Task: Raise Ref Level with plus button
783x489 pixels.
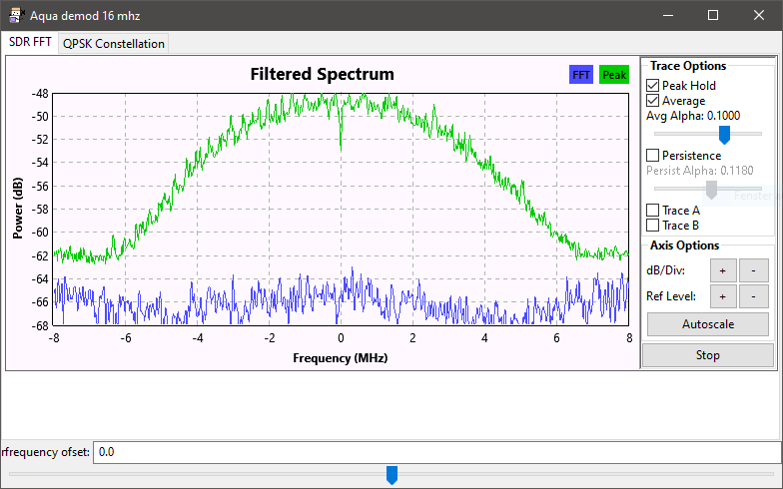Action: 723,296
